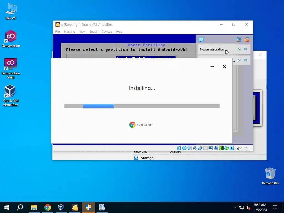Open the mouse integration indicator in status bar

pyautogui.click(x=226, y=148)
